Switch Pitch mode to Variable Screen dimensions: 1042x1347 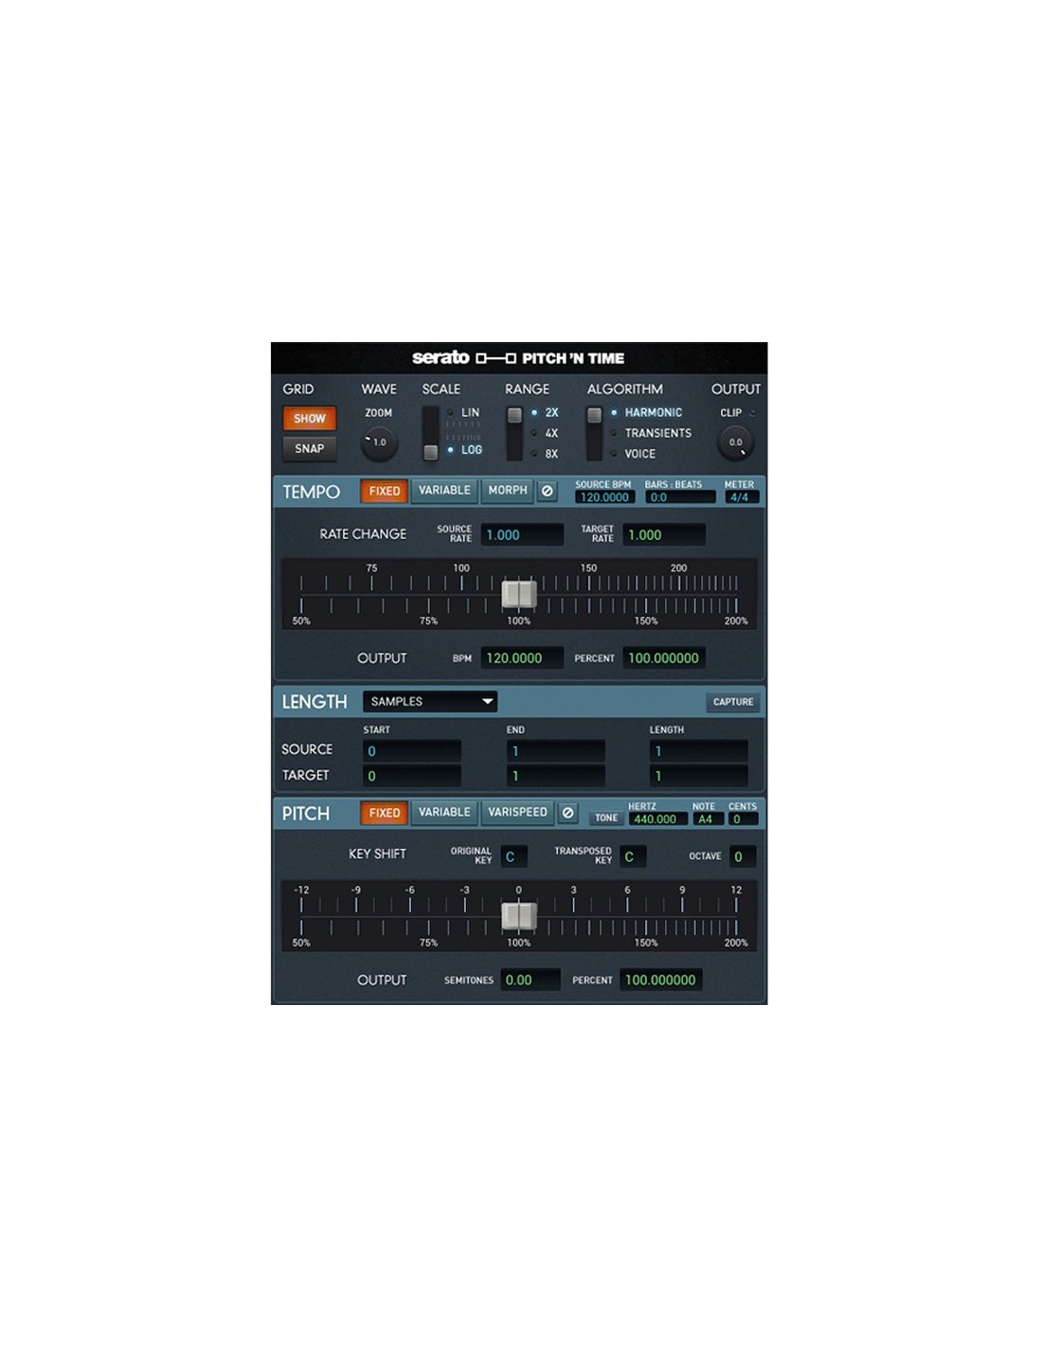[x=444, y=813]
